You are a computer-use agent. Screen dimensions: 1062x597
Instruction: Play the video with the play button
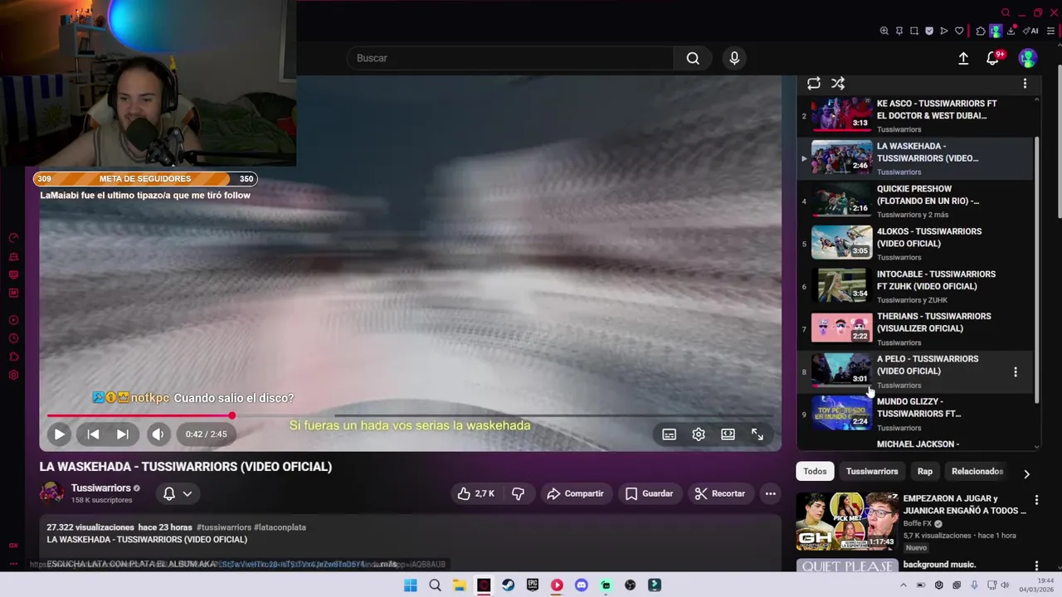click(x=59, y=434)
